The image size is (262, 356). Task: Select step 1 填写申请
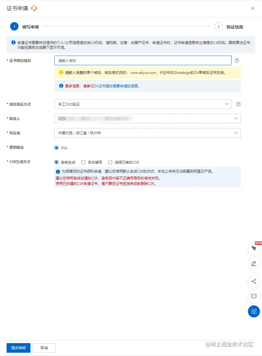point(14,26)
